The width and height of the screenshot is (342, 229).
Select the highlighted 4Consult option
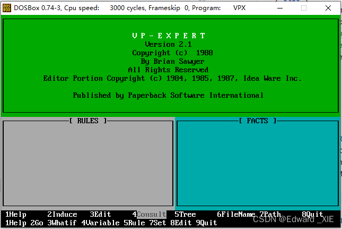tap(149, 214)
